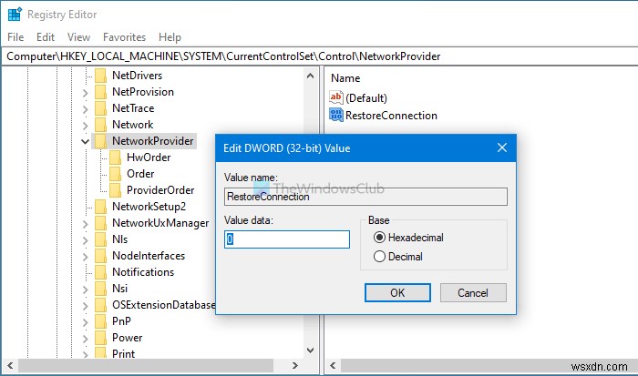Choose the Decimal base radio button
The height and width of the screenshot is (376, 638).
point(380,257)
